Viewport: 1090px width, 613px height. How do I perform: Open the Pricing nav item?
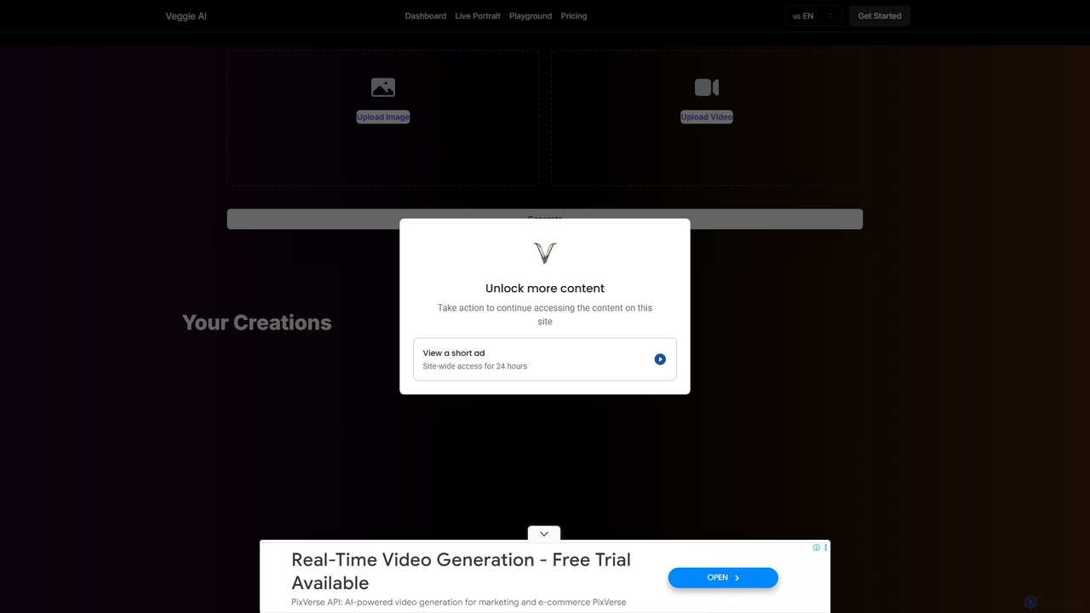[x=574, y=16]
